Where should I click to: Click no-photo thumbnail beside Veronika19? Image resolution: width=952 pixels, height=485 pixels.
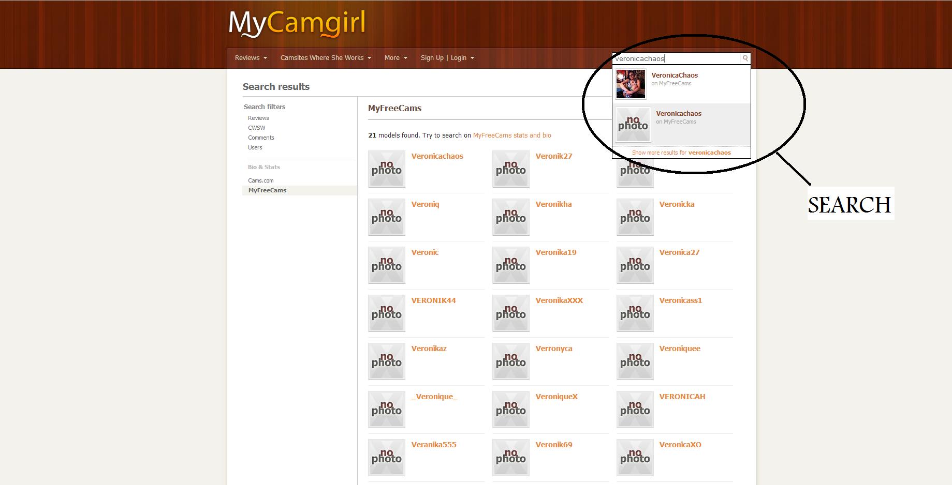[x=511, y=265]
